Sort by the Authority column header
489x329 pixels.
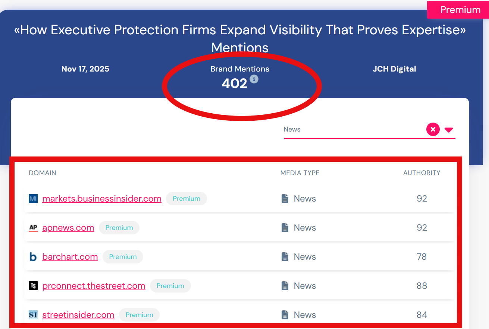click(421, 173)
